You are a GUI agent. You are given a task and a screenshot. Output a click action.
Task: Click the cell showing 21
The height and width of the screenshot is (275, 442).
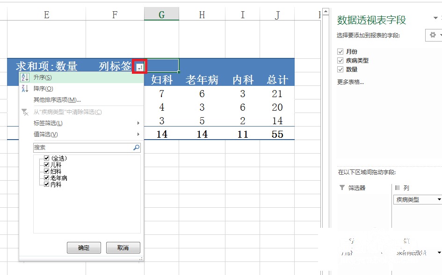277,93
